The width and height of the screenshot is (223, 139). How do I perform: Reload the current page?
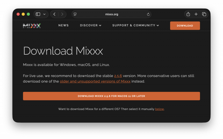coord(148,14)
